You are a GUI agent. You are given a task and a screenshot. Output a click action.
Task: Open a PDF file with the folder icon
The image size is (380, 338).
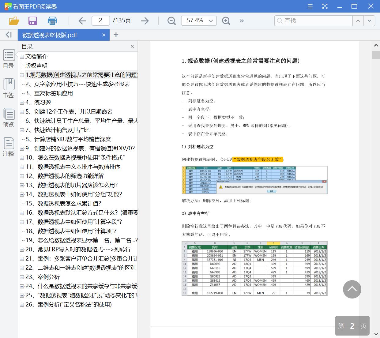14,21
